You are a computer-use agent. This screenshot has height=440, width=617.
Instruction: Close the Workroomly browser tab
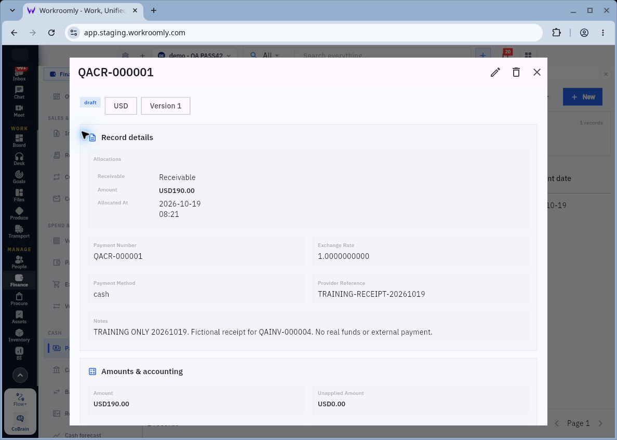coord(135,10)
